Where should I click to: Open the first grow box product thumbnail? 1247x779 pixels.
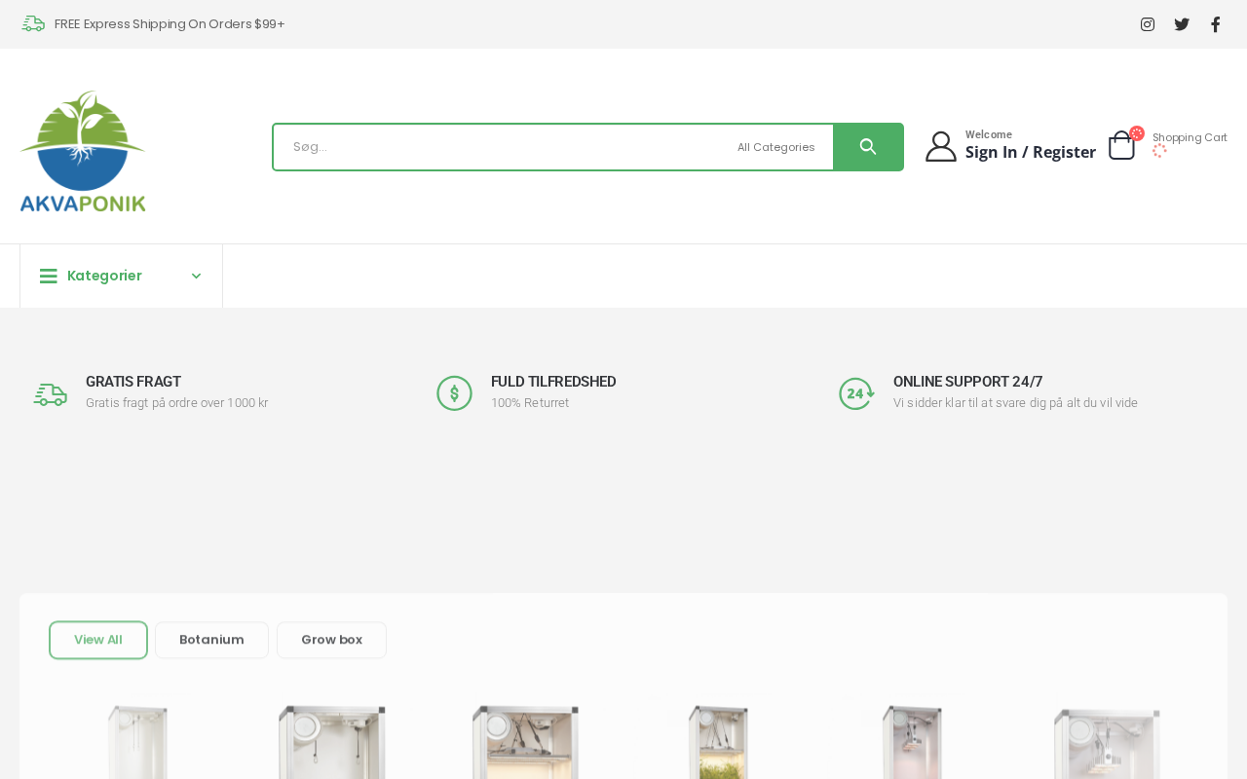137,741
